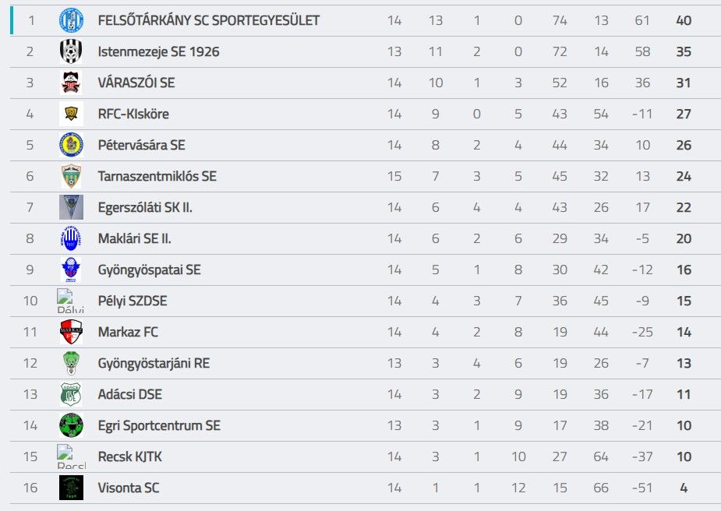Click the Markaz FC red shield logo
Screen dimensions: 721x511
click(71, 332)
